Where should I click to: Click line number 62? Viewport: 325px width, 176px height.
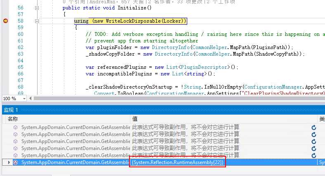[21, 47]
